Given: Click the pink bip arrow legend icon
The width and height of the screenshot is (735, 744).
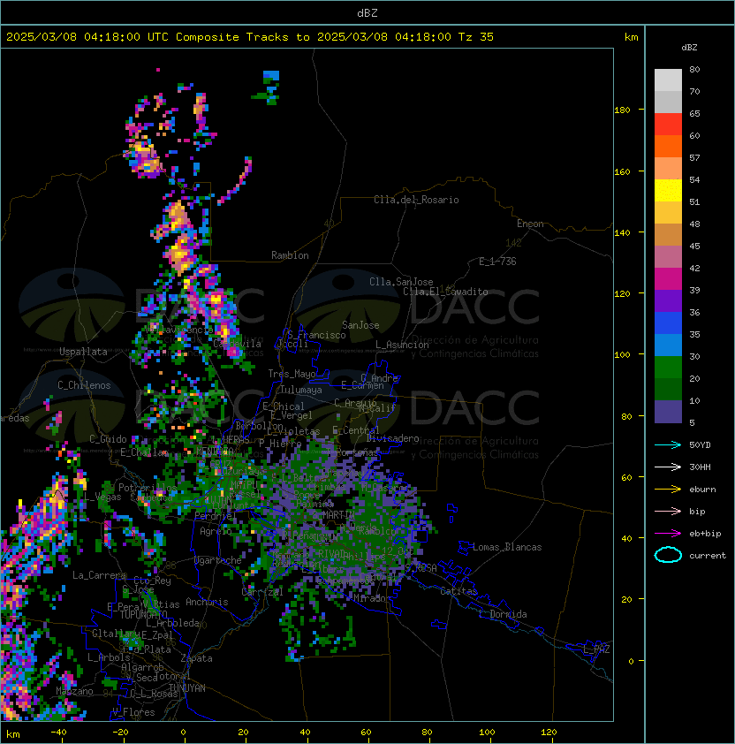Looking at the screenshot, I should pyautogui.click(x=668, y=511).
